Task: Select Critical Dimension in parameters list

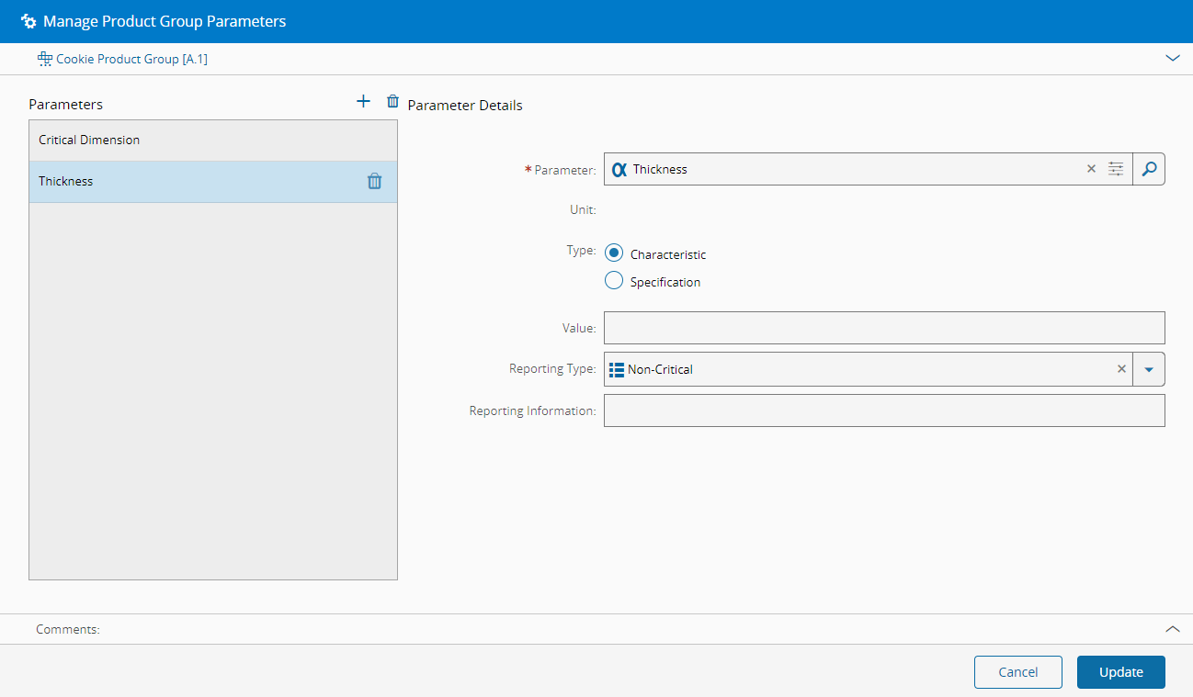Action: click(89, 141)
